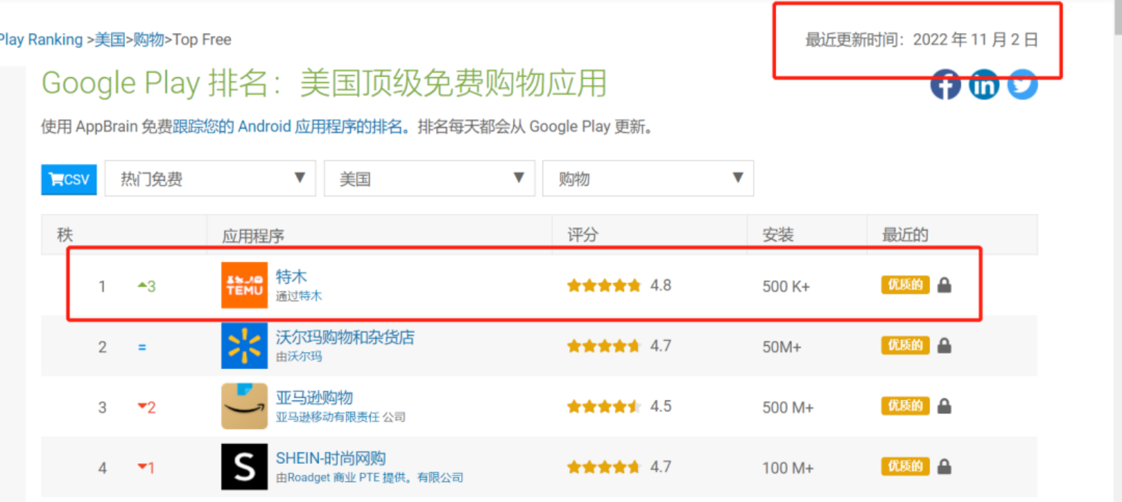This screenshot has width=1122, height=502.
Task: Open the 热门免费 ranking type dropdown
Action: click(210, 178)
